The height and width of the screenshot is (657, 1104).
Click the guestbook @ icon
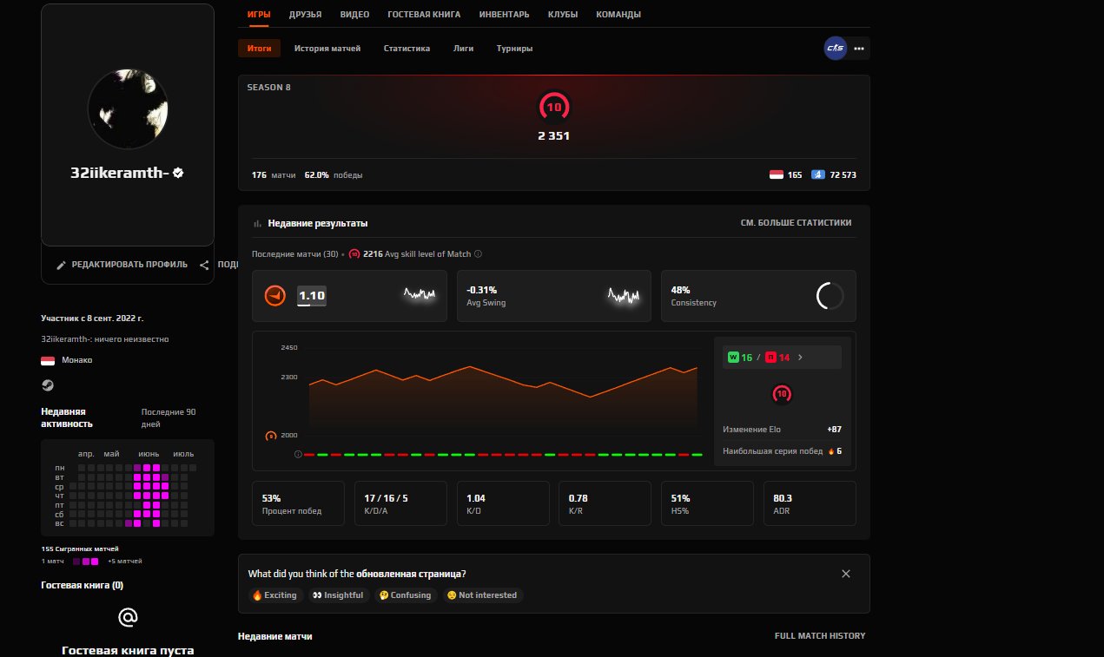[x=128, y=617]
